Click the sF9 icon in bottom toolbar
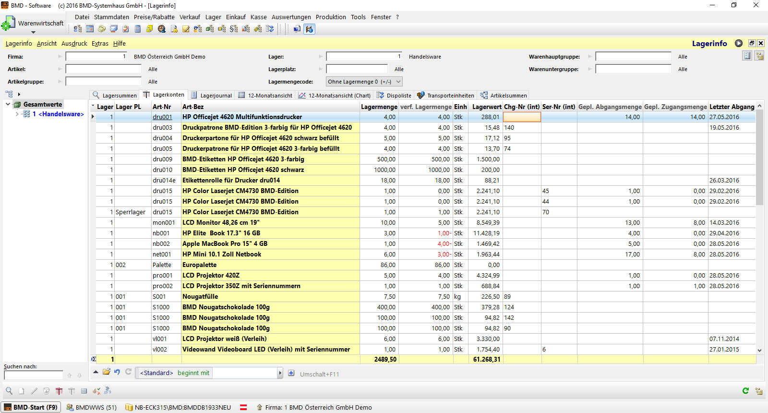 [108, 391]
